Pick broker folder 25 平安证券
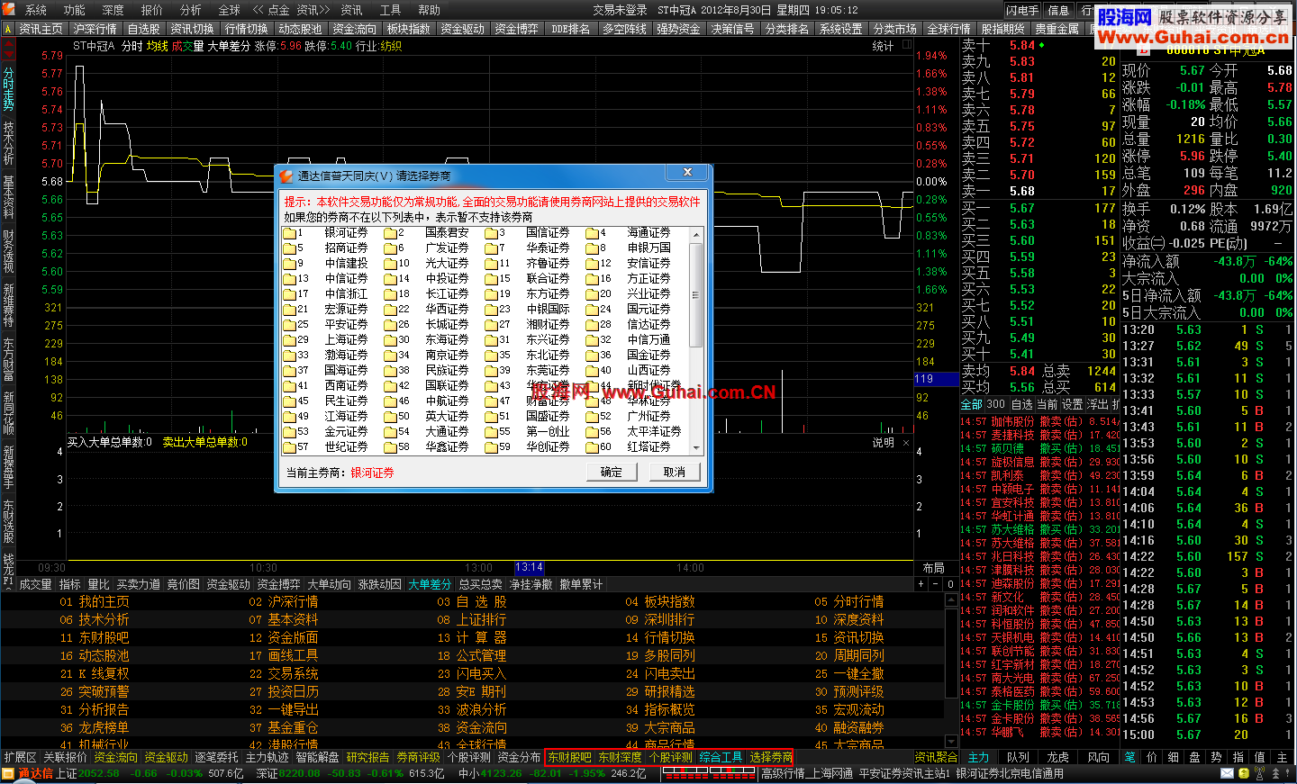1297x784 pixels. [x=326, y=325]
